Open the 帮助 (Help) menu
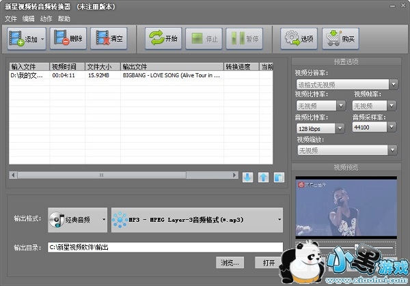This screenshot has height=286, width=410. (64, 18)
